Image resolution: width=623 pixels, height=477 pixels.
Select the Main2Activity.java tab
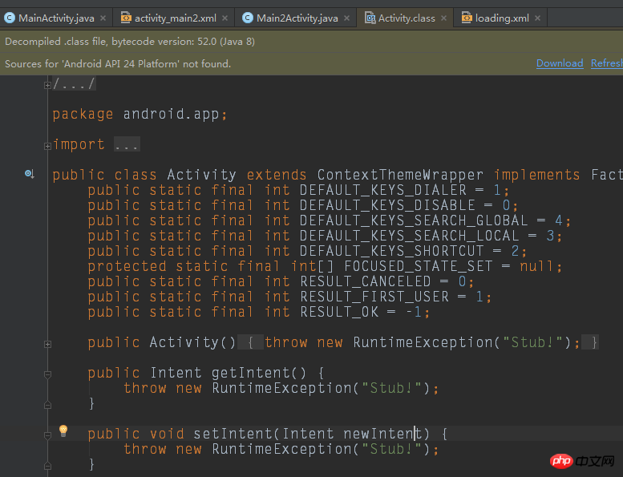pos(297,18)
